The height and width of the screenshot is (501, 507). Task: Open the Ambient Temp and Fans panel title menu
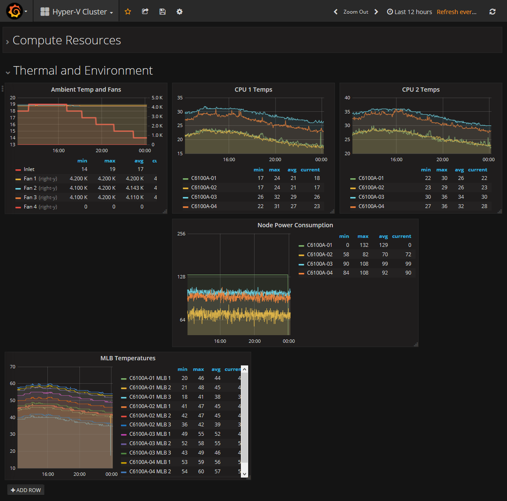(x=86, y=90)
